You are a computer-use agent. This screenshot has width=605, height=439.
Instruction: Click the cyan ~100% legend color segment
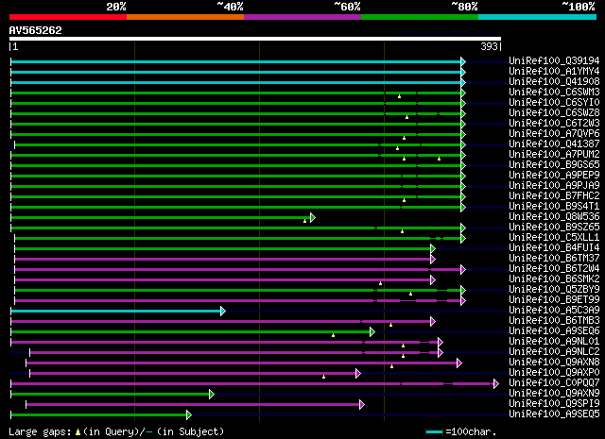538,17
